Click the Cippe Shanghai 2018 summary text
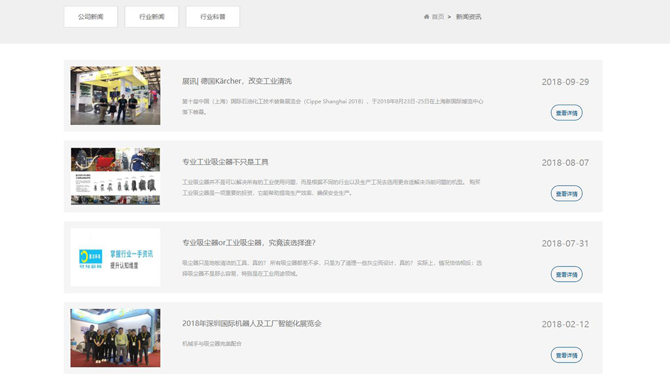The height and width of the screenshot is (376, 670). (x=333, y=106)
